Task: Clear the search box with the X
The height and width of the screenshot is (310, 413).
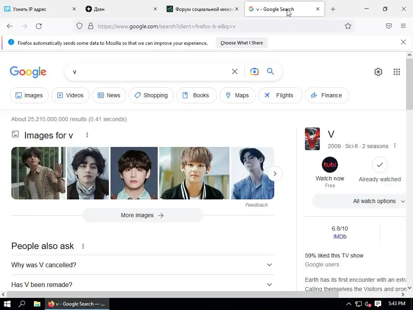Action: (x=235, y=71)
